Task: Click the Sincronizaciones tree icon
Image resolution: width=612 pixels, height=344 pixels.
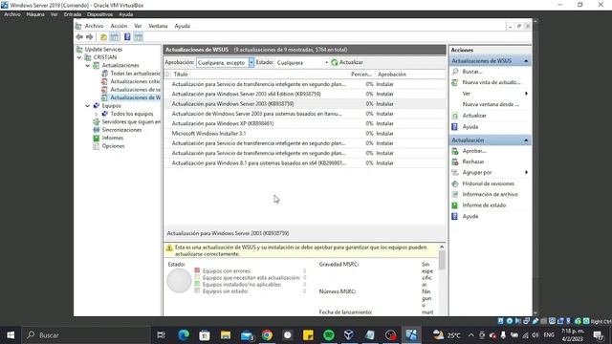Action: (x=97, y=130)
